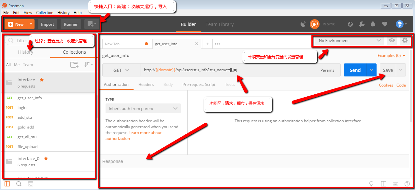Open manage environments gear icon
The image size is (415, 190).
coord(405,40)
